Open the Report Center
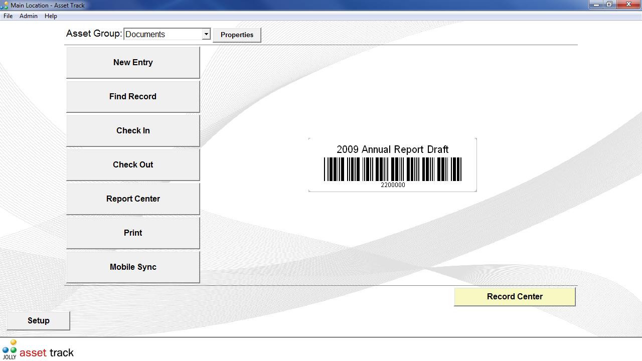This screenshot has width=642, height=361. (133, 199)
